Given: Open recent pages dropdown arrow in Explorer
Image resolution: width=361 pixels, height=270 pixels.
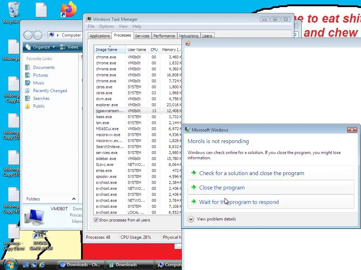Looking at the screenshot, I should (45, 35).
